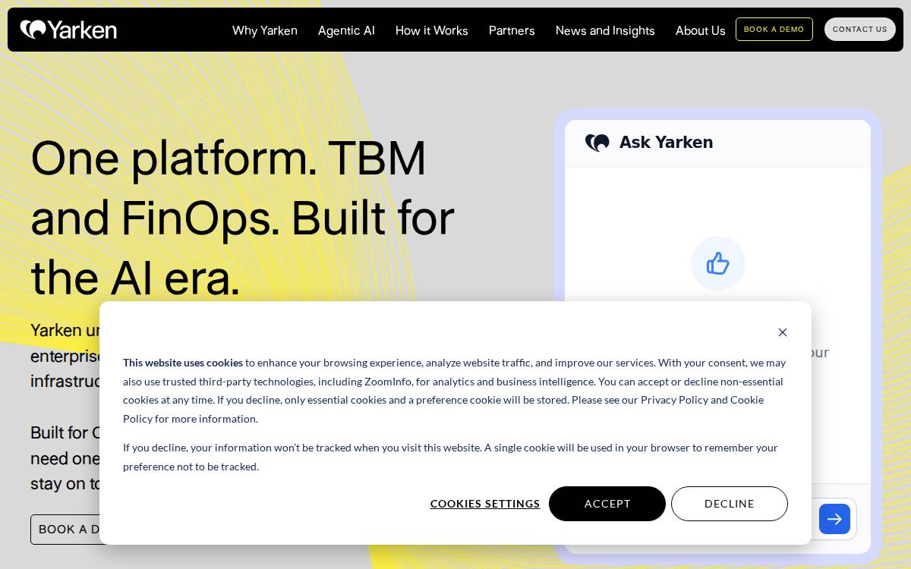Click the Contact Us button
The height and width of the screenshot is (569, 911).
(860, 30)
